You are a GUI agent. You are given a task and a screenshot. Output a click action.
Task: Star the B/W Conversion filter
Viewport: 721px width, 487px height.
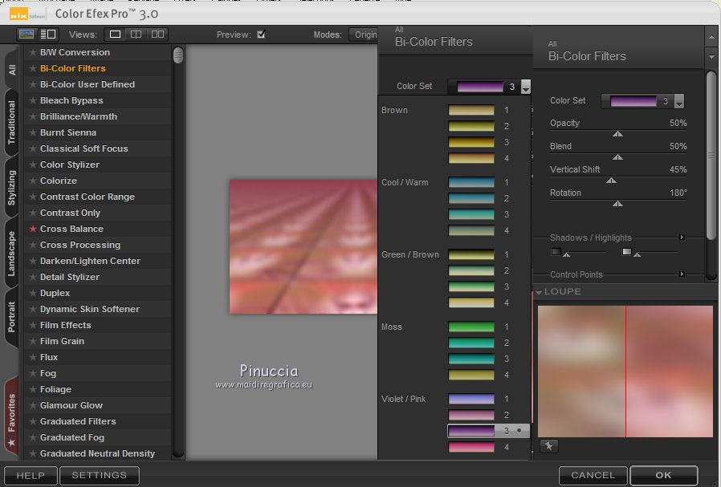pyautogui.click(x=33, y=52)
